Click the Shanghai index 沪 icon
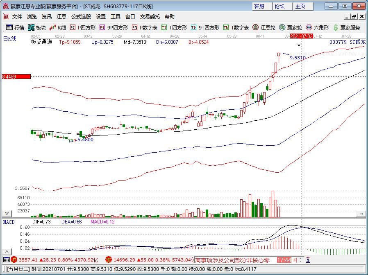The height and width of the screenshot is (275, 368). point(14,260)
